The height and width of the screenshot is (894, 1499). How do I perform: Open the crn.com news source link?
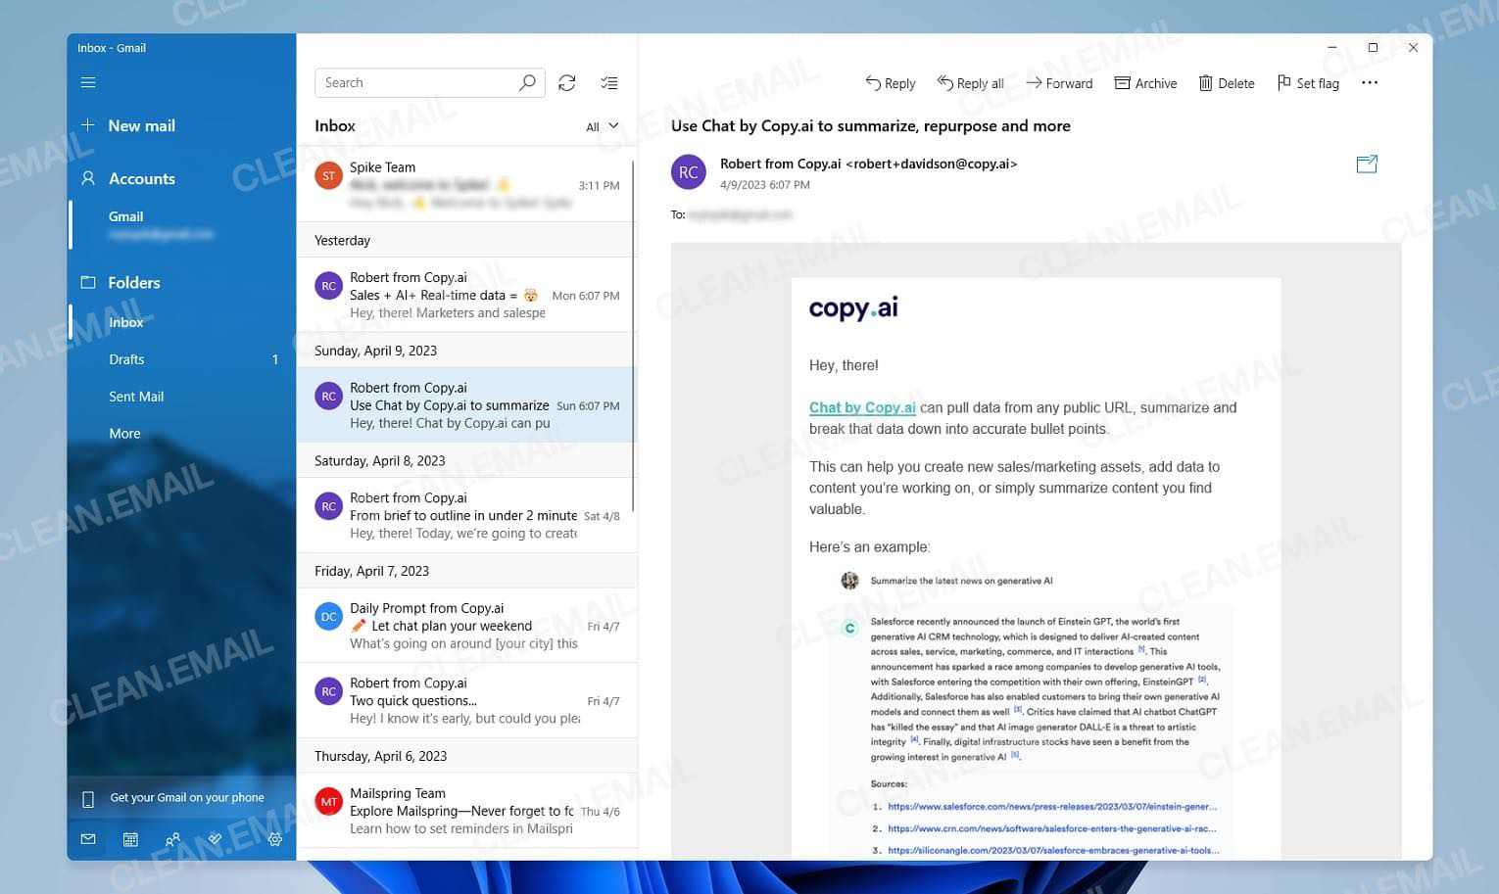pos(1052,828)
